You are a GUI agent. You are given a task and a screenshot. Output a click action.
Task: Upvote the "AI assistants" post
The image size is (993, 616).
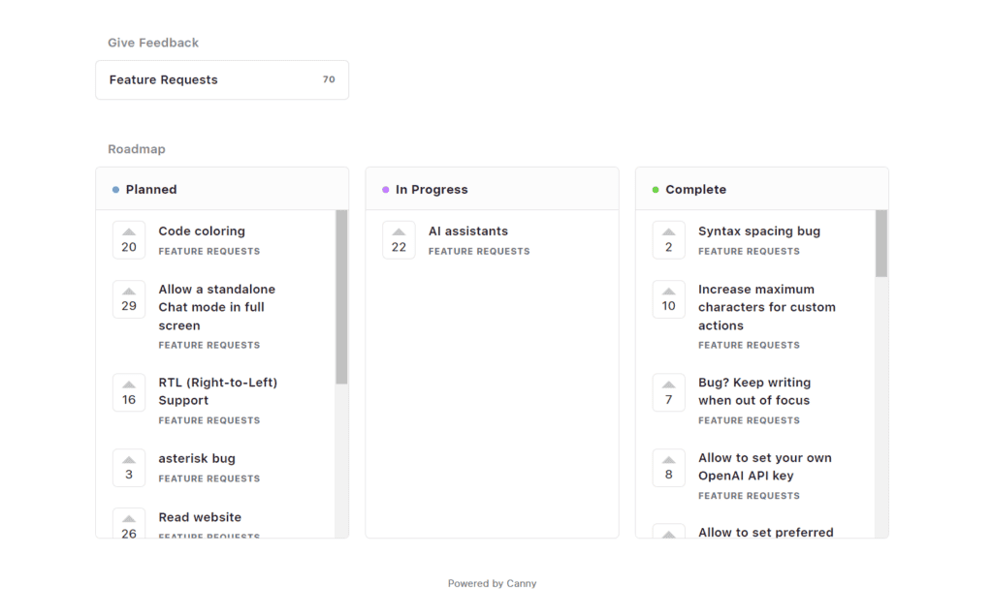pyautogui.click(x=399, y=239)
